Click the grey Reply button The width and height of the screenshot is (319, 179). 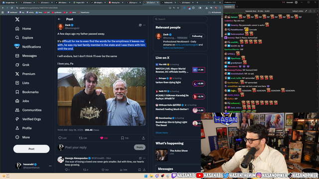point(140,147)
